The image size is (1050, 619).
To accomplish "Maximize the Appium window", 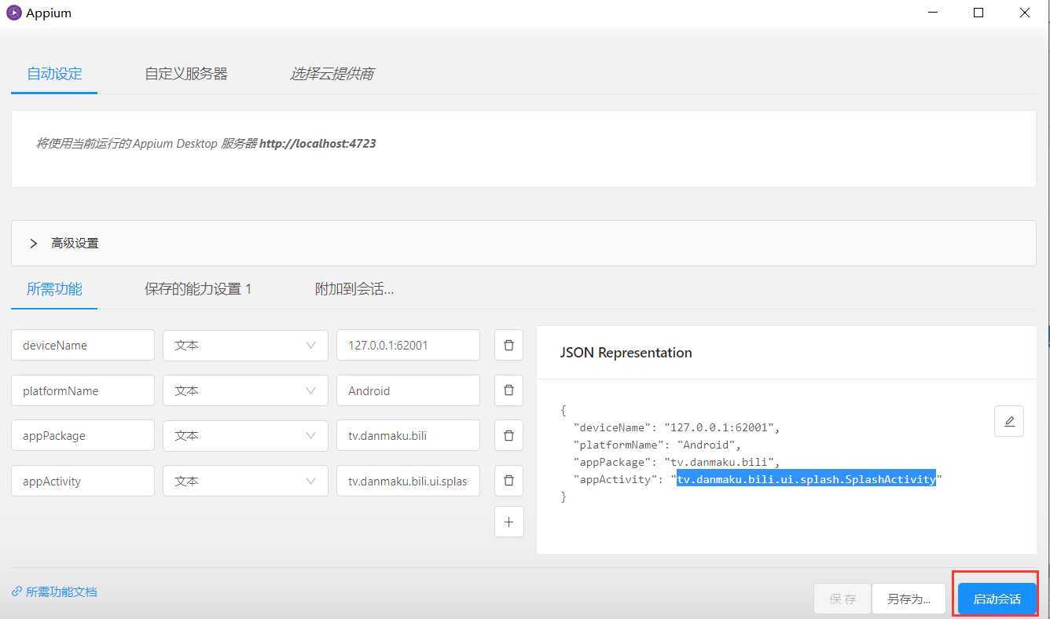I will [x=978, y=13].
